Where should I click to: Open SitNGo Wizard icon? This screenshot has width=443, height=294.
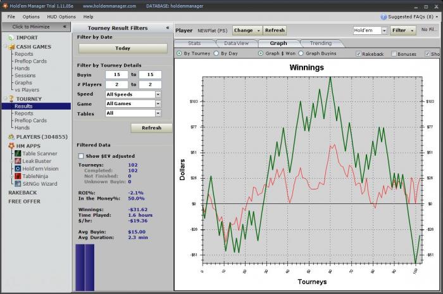click(x=18, y=184)
